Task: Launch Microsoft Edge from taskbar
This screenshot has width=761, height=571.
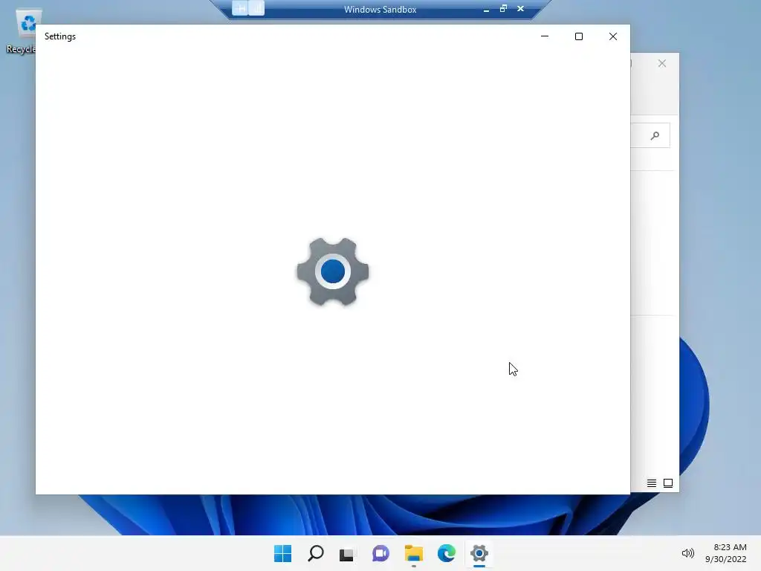Action: 447,553
